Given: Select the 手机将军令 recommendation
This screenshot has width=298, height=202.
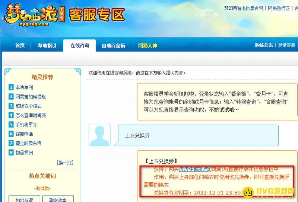Looking at the screenshot, I should [26, 125].
